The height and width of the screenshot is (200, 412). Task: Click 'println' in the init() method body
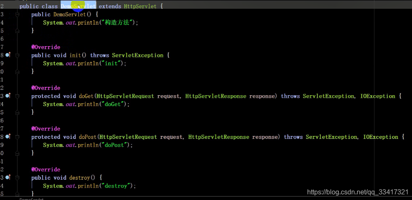click(89, 64)
